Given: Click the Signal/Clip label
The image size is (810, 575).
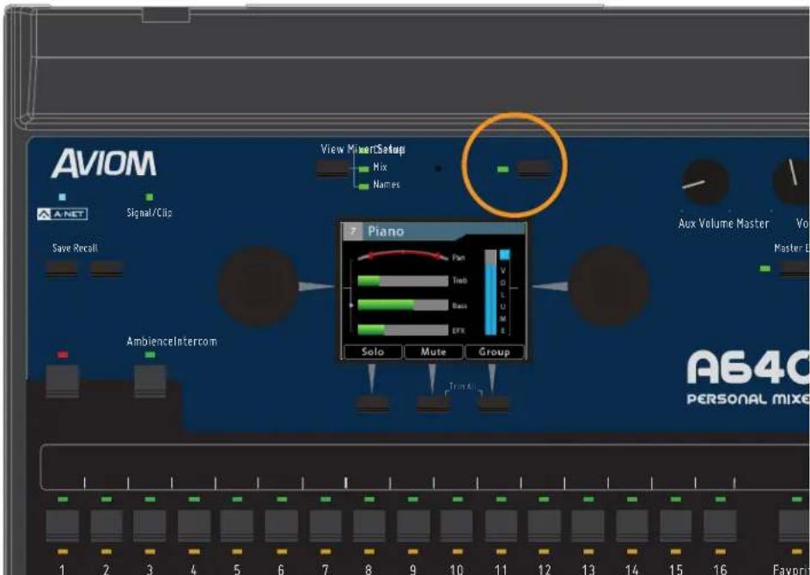Looking at the screenshot, I should pyautogui.click(x=149, y=212).
